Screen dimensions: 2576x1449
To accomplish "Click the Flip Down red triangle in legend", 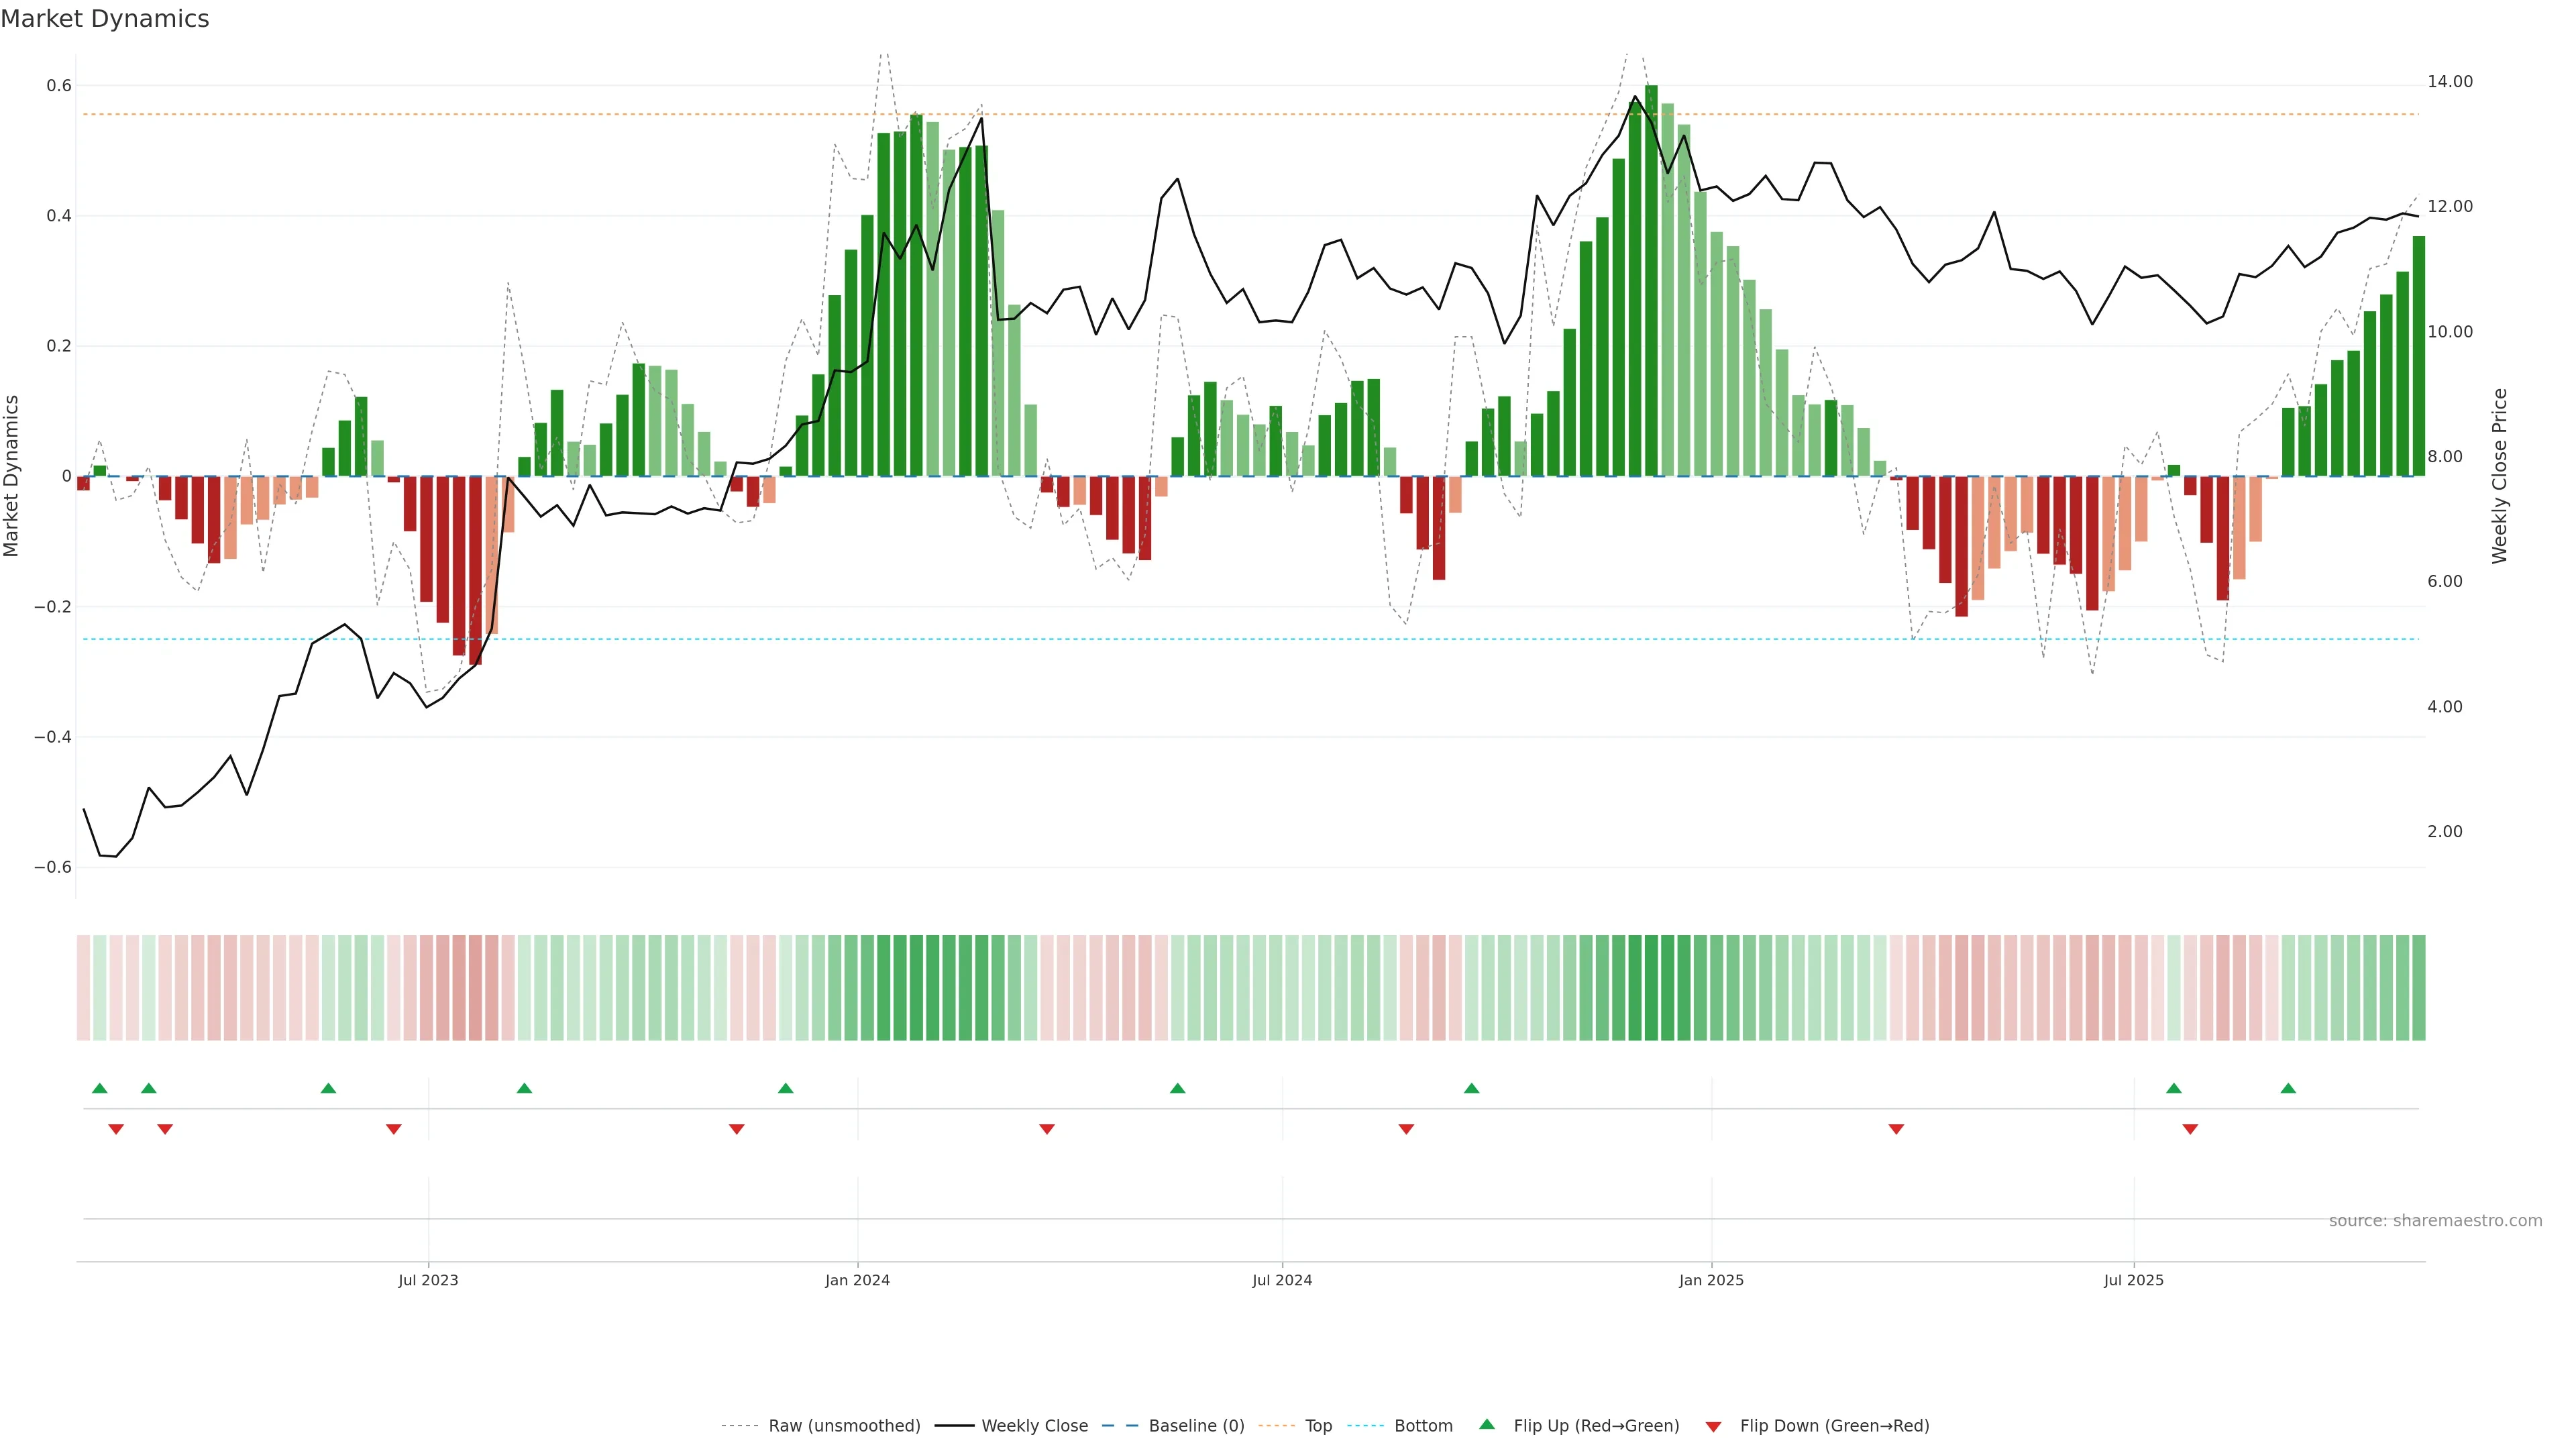I will 1713,1426.
